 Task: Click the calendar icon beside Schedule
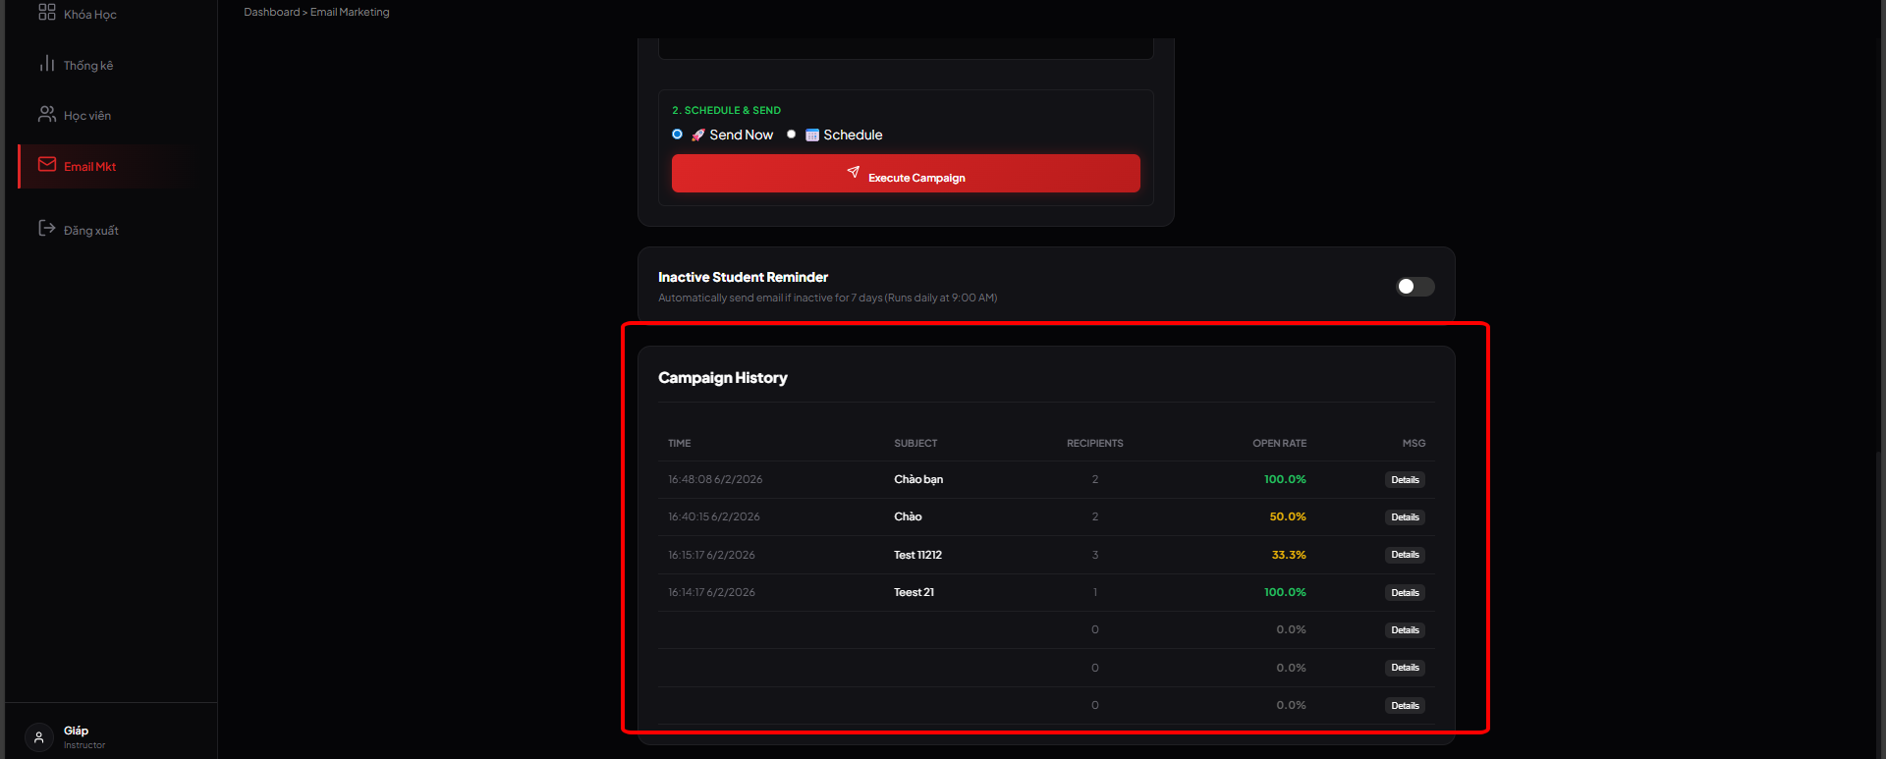coord(812,136)
